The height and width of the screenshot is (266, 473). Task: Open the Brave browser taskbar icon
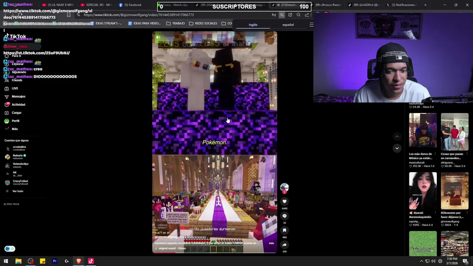[x=79, y=261]
